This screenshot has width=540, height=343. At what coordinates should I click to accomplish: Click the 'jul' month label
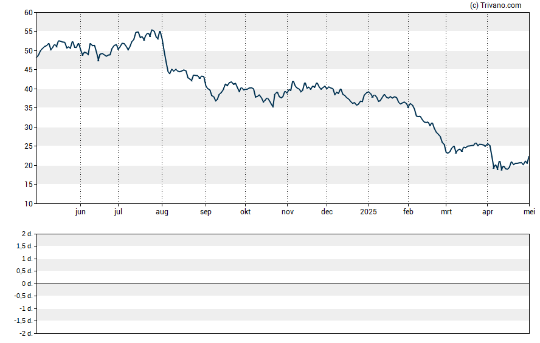(118, 212)
